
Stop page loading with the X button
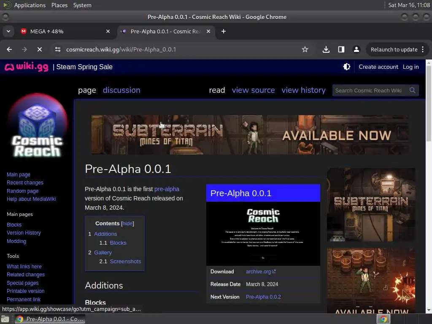[39, 49]
